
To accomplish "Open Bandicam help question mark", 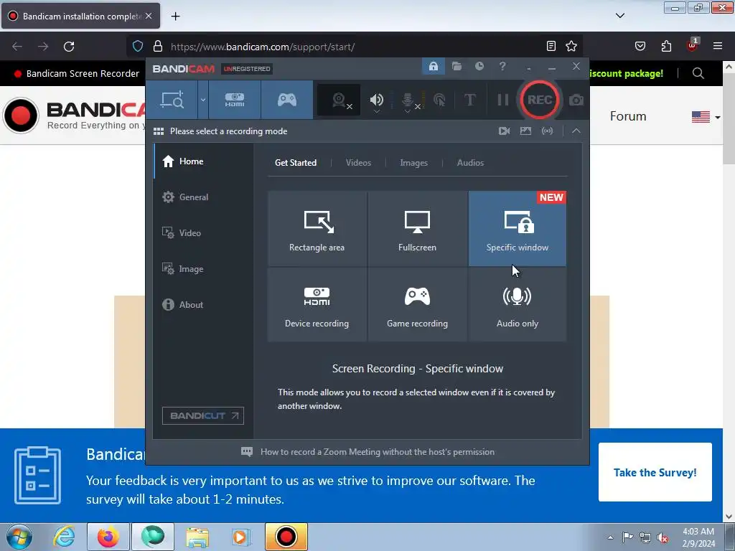I will [x=502, y=66].
